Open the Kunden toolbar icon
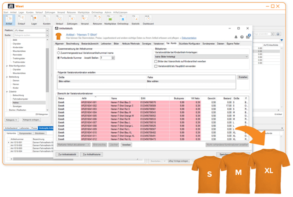 (x=47, y=20)
